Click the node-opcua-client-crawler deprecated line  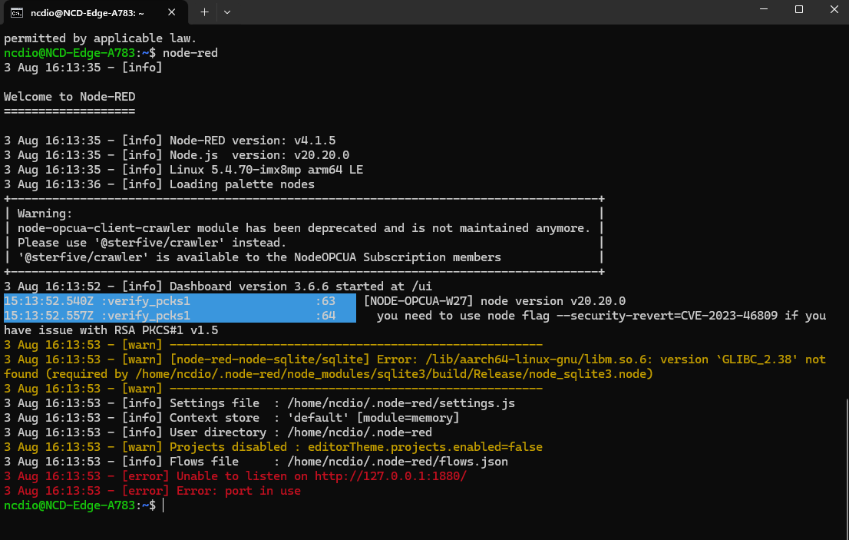(x=304, y=228)
